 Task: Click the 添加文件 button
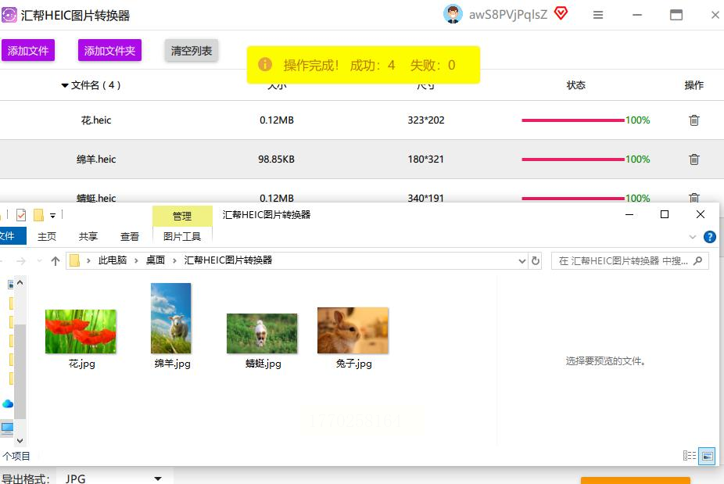28,51
